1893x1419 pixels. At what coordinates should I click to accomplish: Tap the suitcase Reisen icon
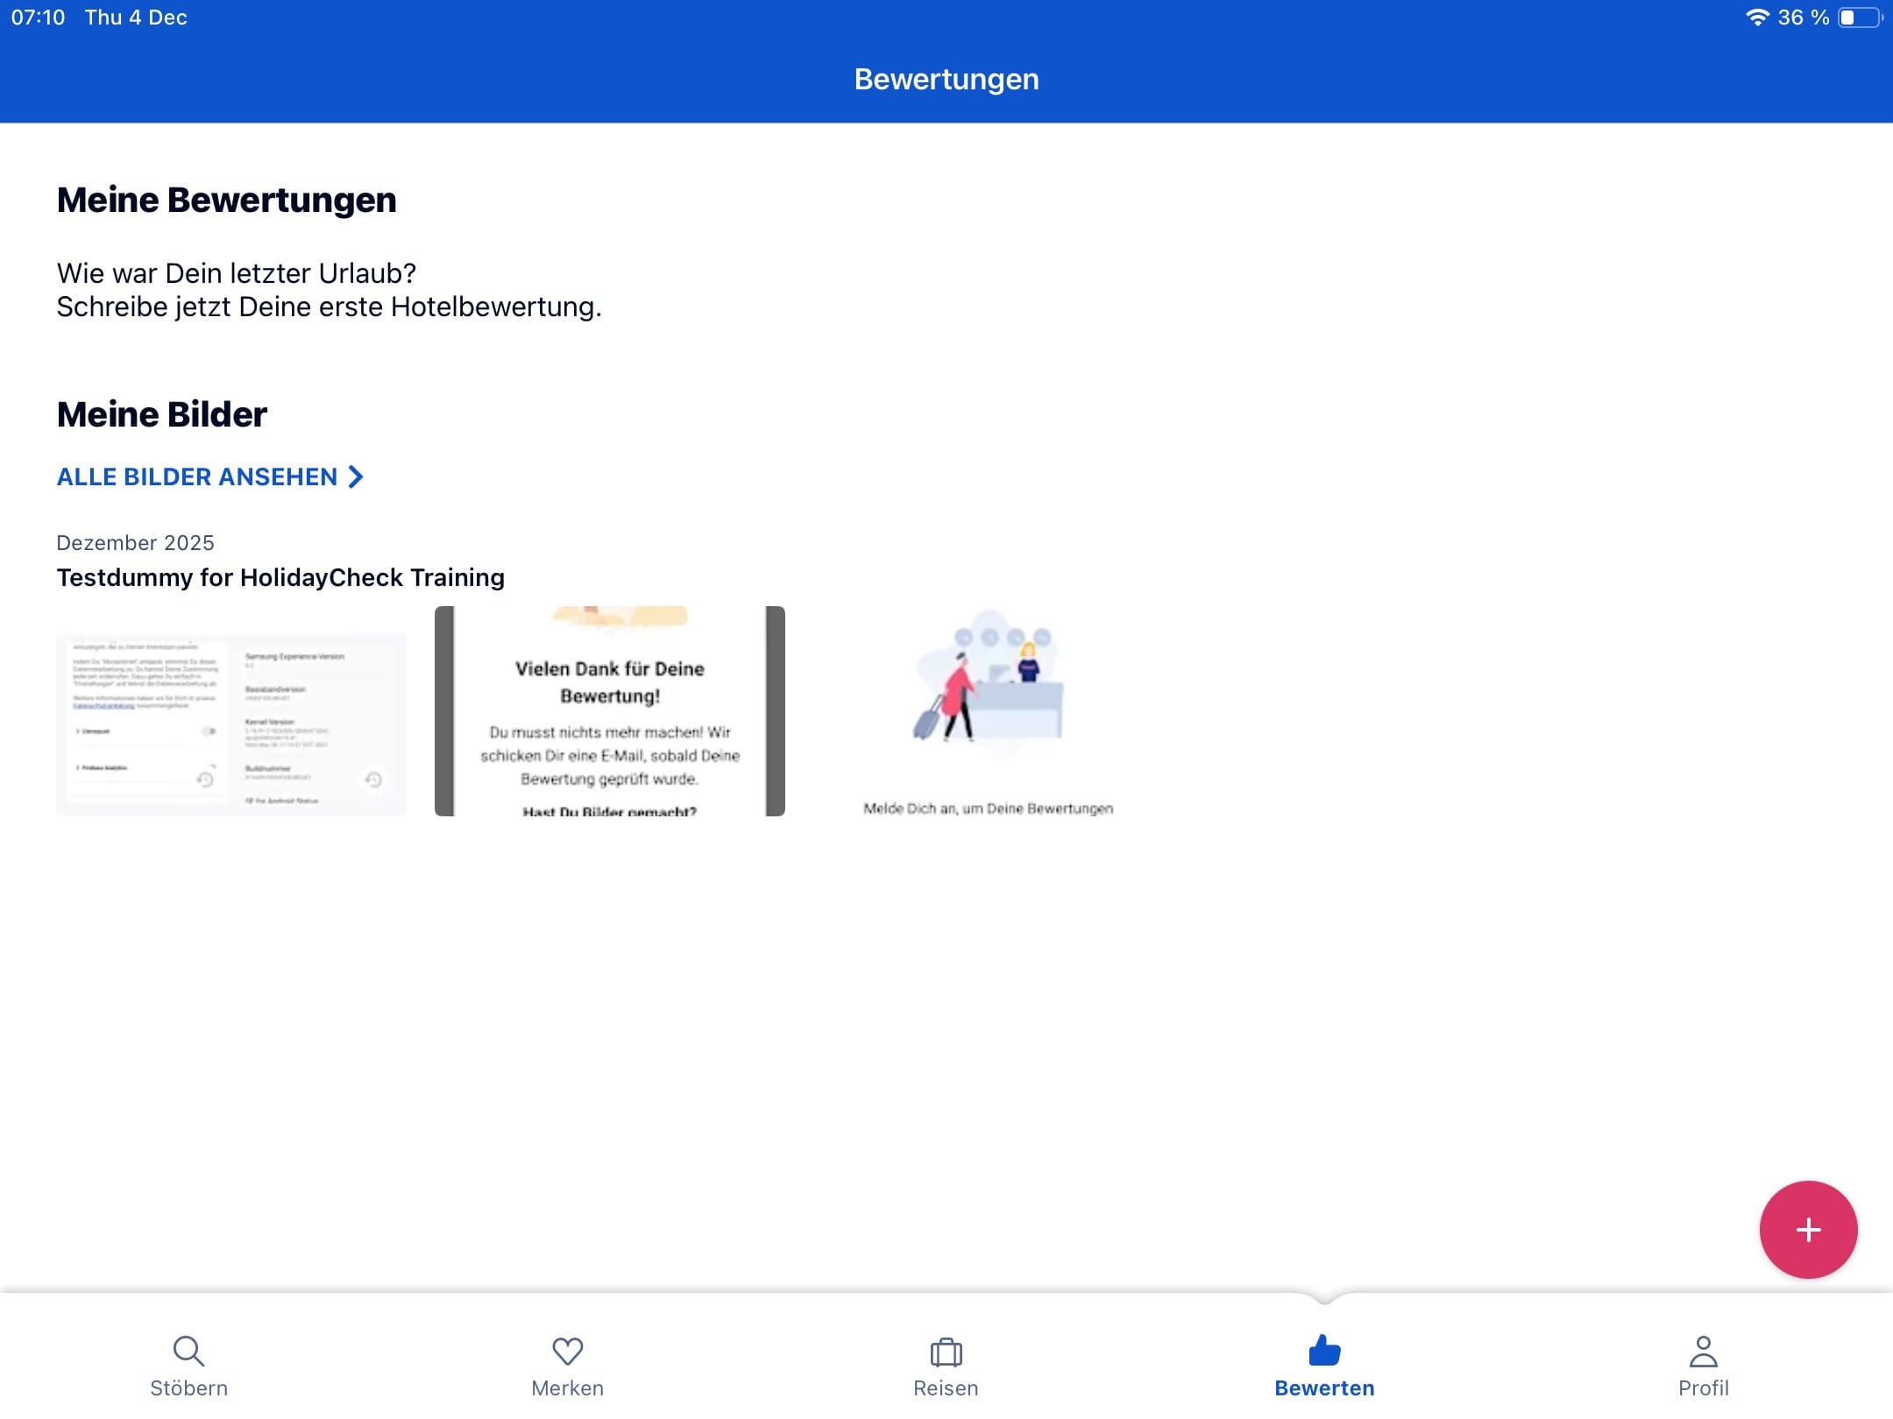click(946, 1352)
